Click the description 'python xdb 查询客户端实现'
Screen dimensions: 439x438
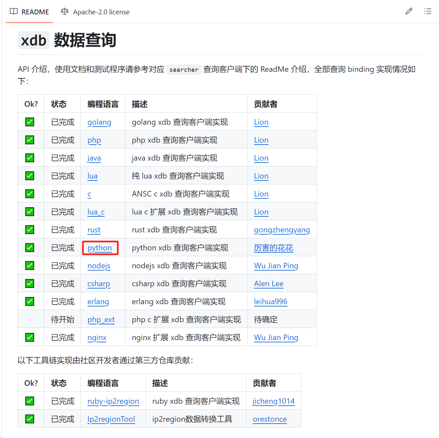click(x=180, y=248)
